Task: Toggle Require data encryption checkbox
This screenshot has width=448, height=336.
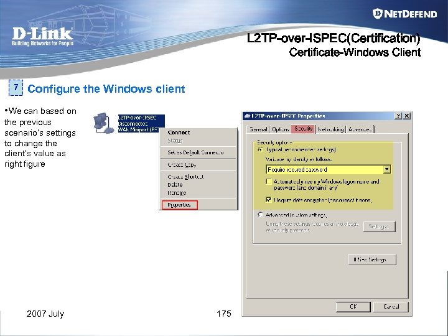Action: click(269, 200)
